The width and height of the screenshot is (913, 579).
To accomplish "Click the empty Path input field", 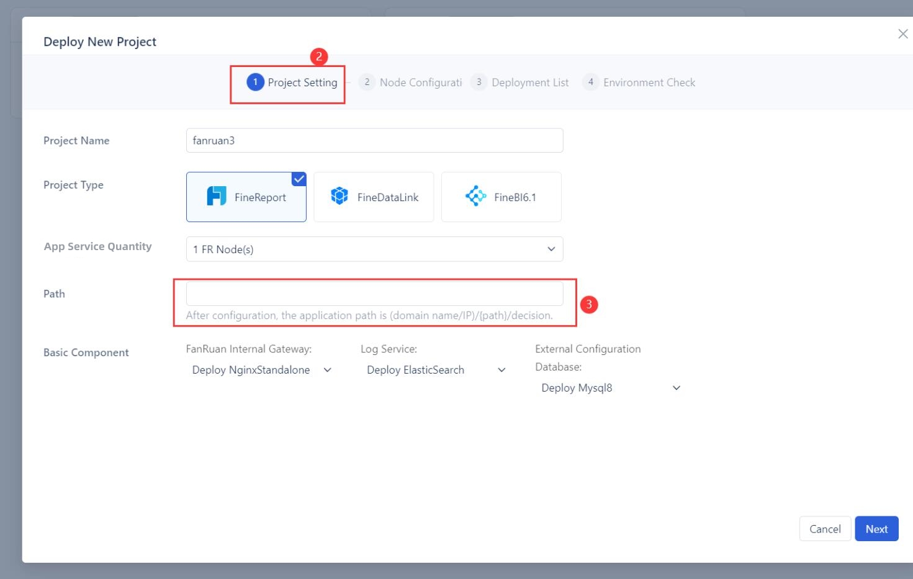I will pos(375,294).
